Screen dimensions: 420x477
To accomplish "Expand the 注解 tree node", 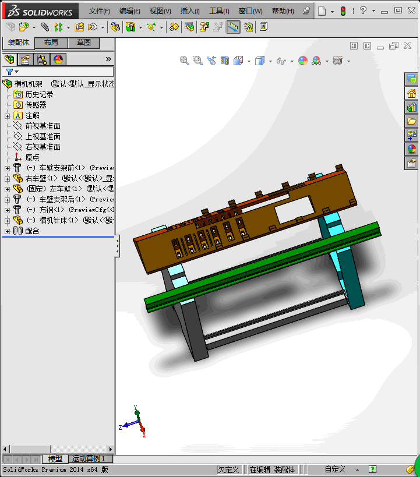I will [x=8, y=116].
